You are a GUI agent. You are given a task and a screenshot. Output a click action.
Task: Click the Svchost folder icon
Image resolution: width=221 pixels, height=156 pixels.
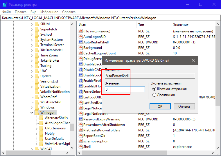[37, 34]
